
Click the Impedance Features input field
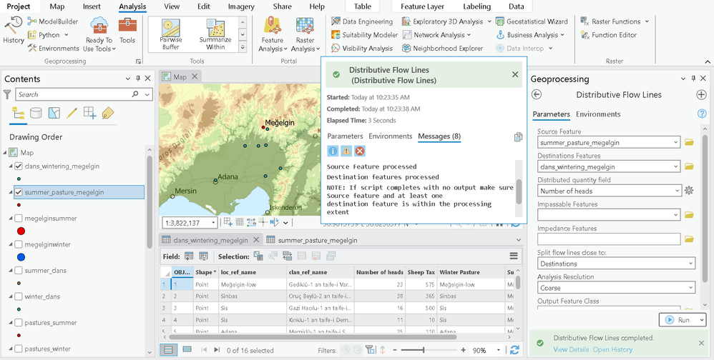click(609, 239)
